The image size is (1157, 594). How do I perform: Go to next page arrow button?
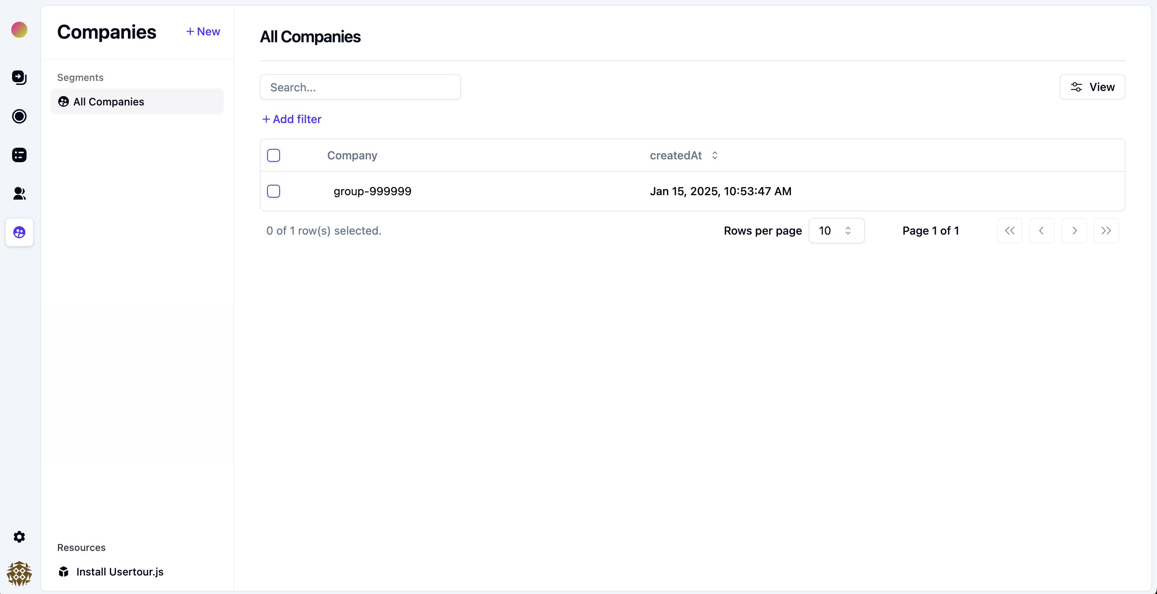[1073, 231]
